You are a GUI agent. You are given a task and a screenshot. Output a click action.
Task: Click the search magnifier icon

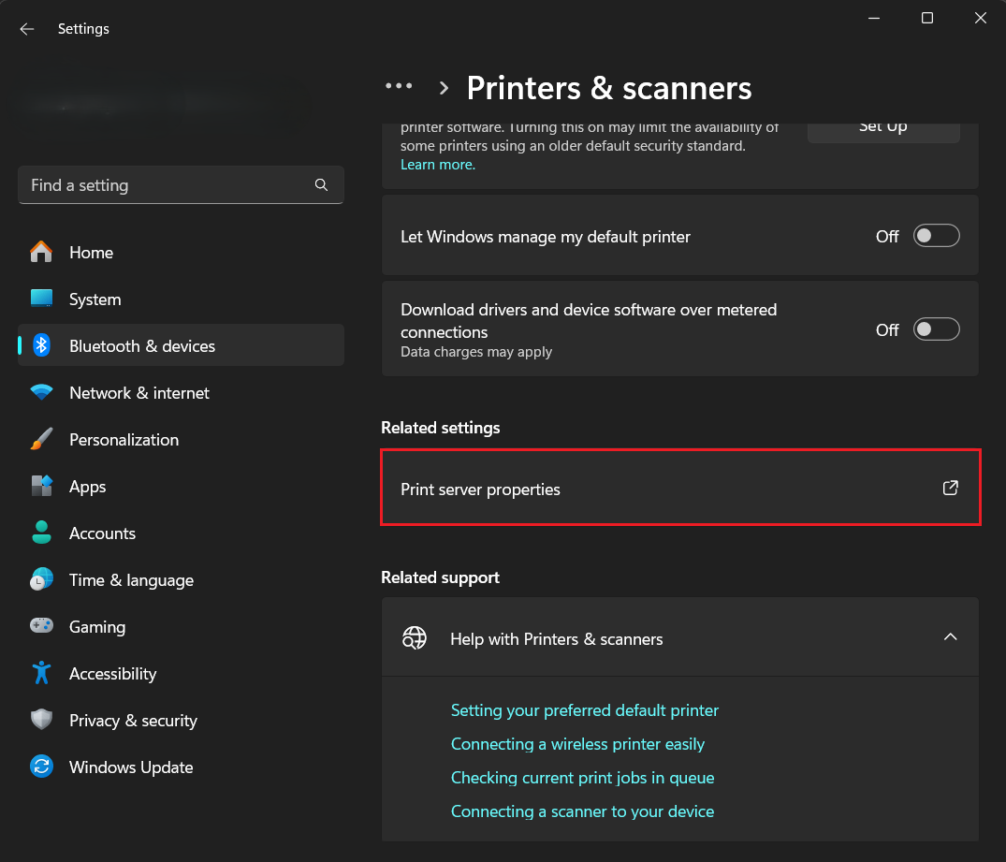pos(321,185)
